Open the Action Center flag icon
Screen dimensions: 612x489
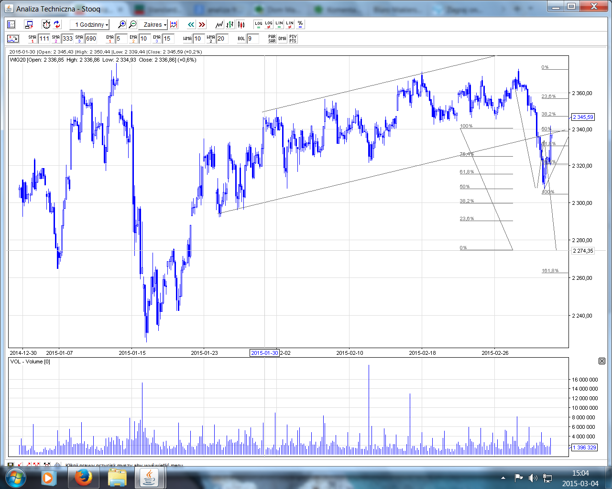518,478
